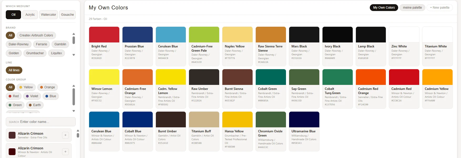The width and height of the screenshot is (461, 158).
Task: Switch to meine palette tab
Action: pyautogui.click(x=412, y=8)
